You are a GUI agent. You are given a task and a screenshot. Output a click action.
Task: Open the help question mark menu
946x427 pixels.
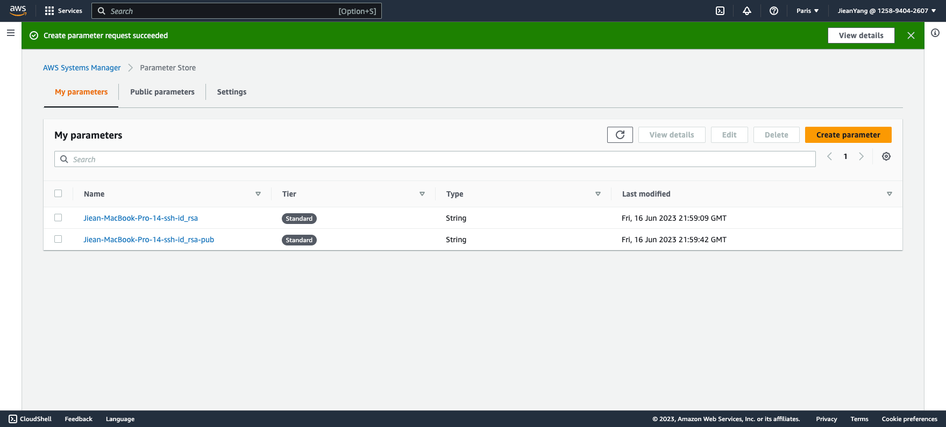[774, 11]
